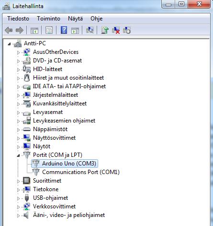Click the Update driver software icon
The image size is (213, 226).
[x=105, y=30]
